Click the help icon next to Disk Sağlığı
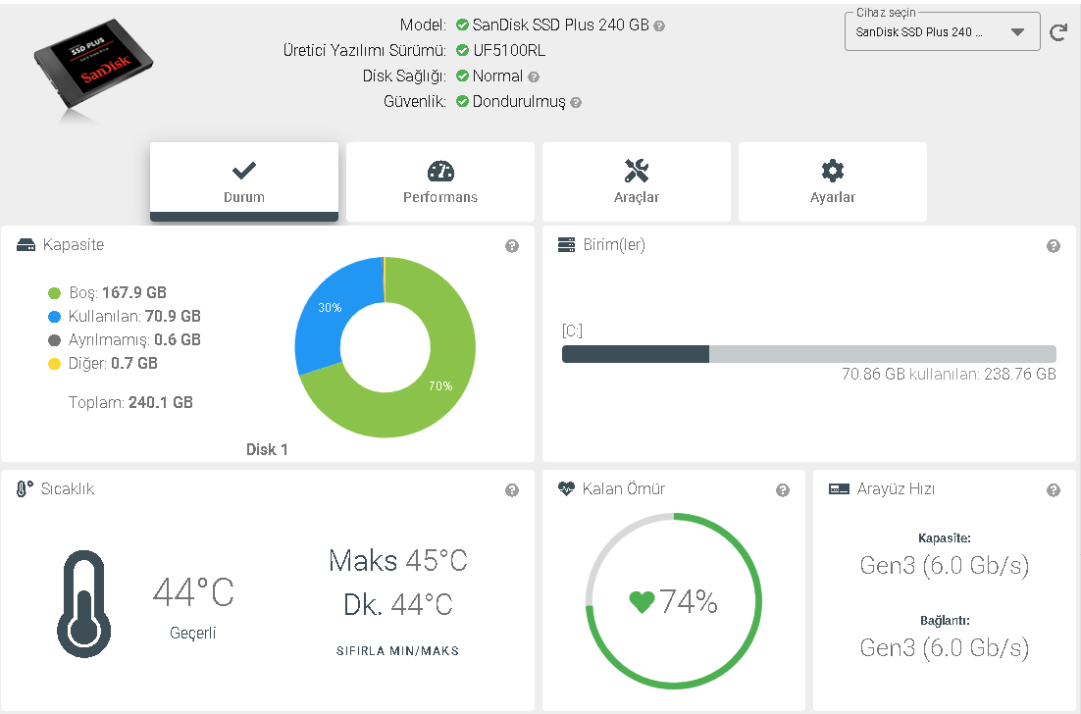This screenshot has height=714, width=1081. 534,77
